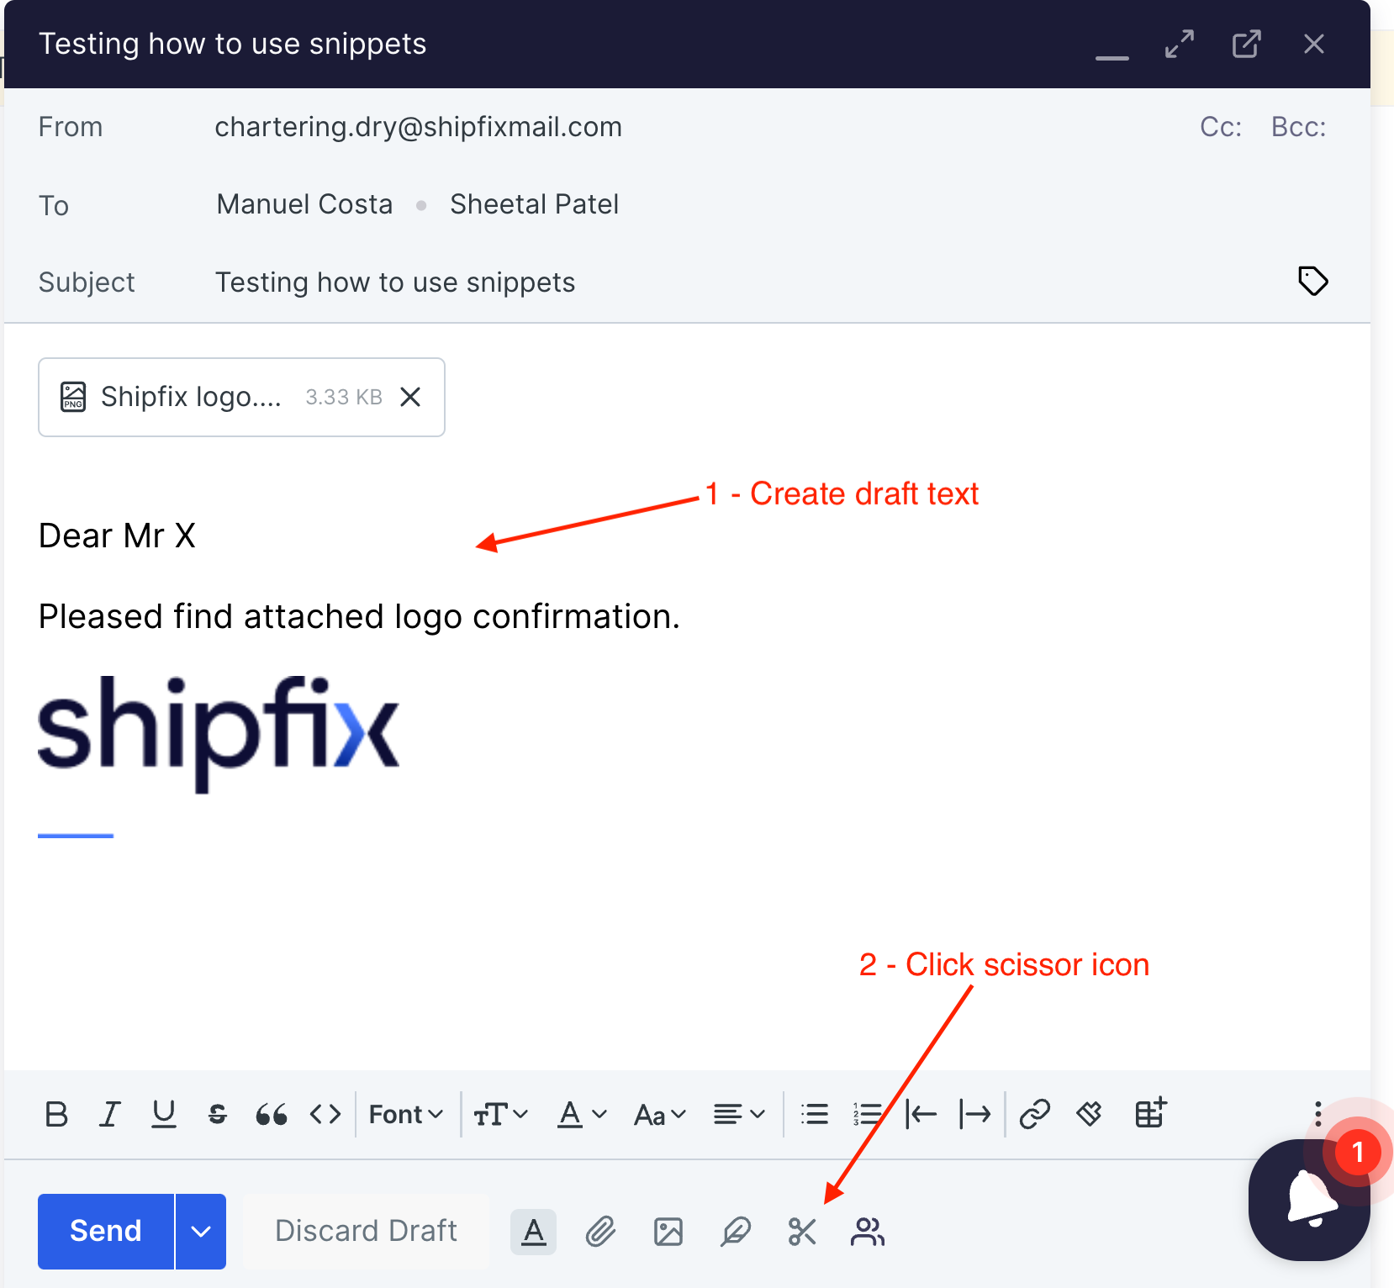Attach a file with paperclip icon
The image size is (1394, 1288).
(x=600, y=1232)
